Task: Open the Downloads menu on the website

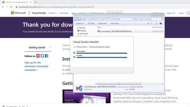Action: pos(64,13)
